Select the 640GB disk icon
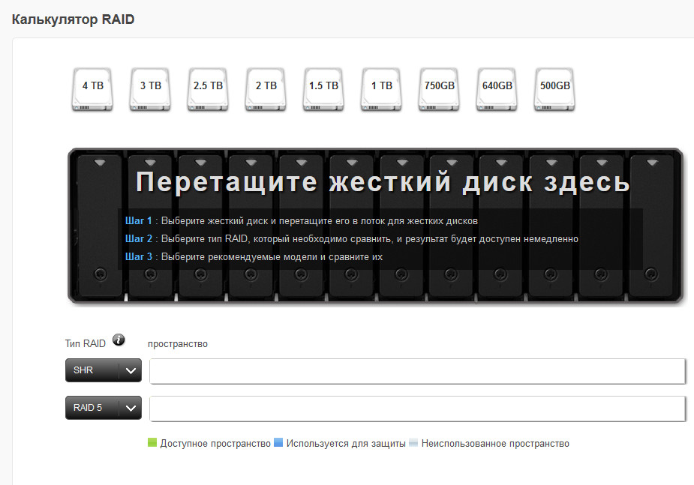This screenshot has width=694, height=485. (x=497, y=89)
